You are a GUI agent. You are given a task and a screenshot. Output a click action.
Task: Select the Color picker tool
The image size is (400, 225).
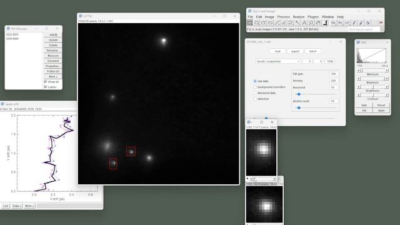(x=325, y=23)
